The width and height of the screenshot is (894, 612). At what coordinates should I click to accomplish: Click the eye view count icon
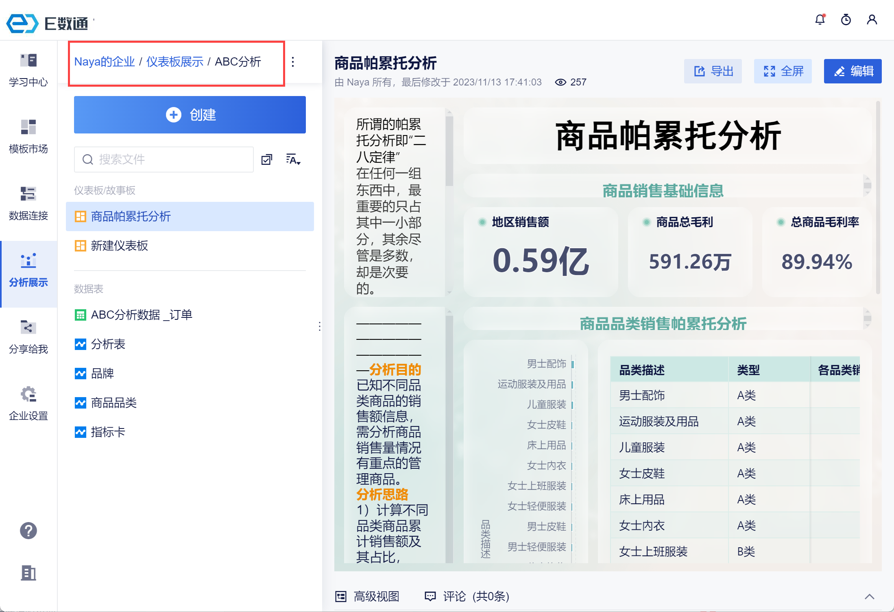560,82
